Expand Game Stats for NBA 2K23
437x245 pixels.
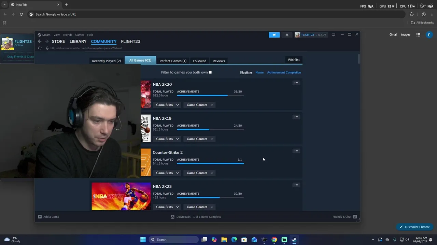[167, 207]
